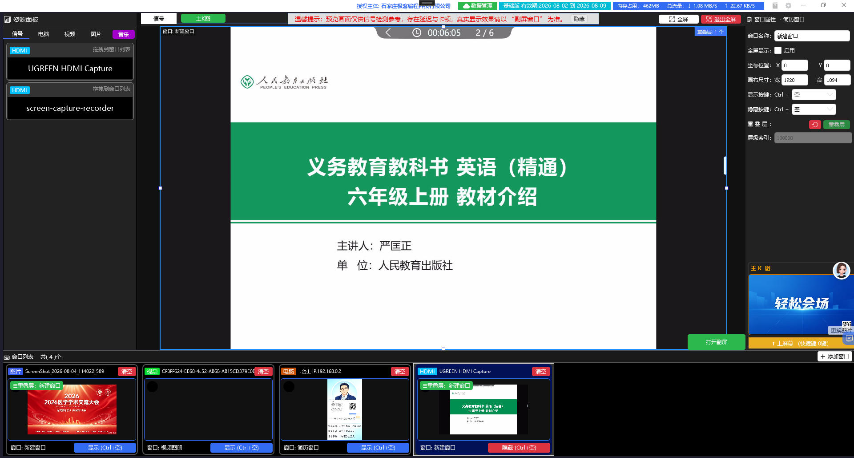Viewport: 854px width, 458px height.
Task: Click black circle marker on video window card
Action: click(x=153, y=387)
